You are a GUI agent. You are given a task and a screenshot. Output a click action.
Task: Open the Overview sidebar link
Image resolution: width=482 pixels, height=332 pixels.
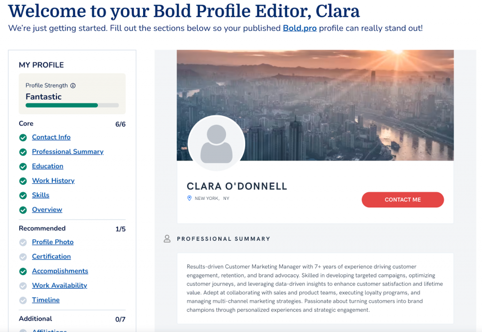pos(47,210)
